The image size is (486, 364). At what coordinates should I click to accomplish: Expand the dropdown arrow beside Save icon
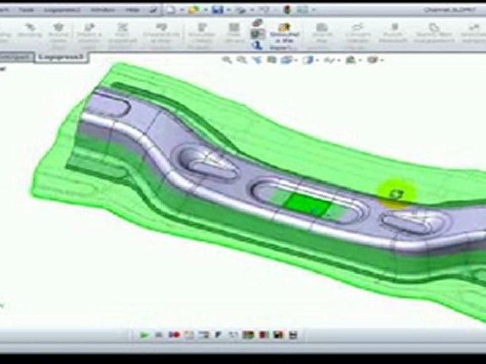[228, 10]
